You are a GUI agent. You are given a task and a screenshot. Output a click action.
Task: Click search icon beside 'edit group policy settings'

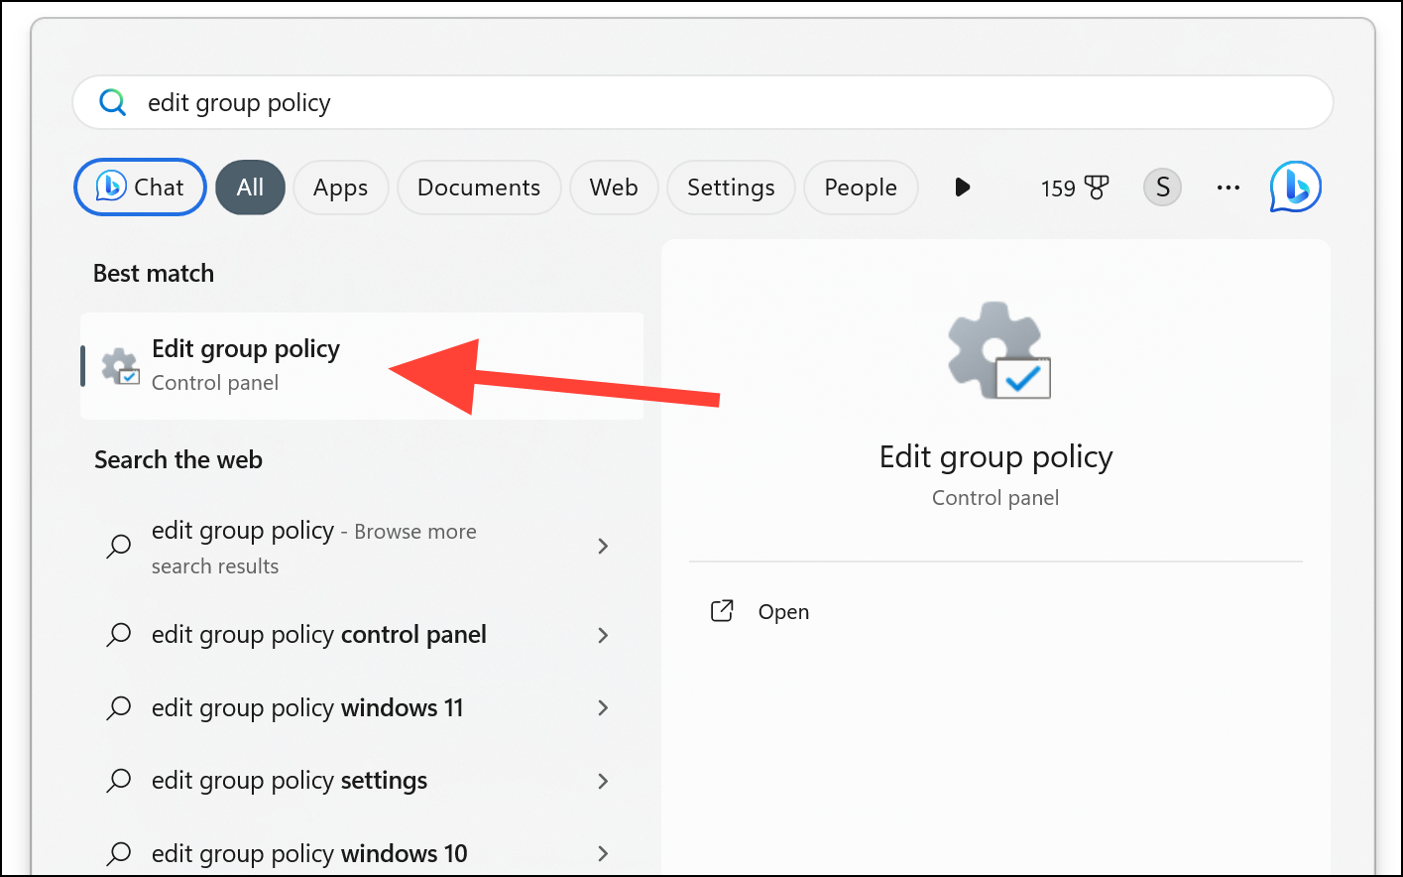(x=119, y=781)
